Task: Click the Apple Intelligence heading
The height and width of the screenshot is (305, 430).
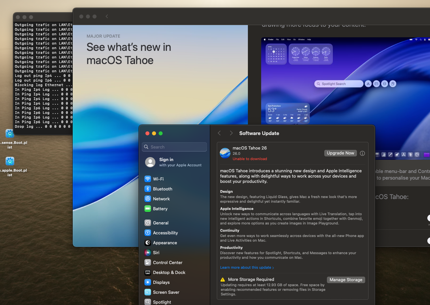Action: tap(237, 209)
